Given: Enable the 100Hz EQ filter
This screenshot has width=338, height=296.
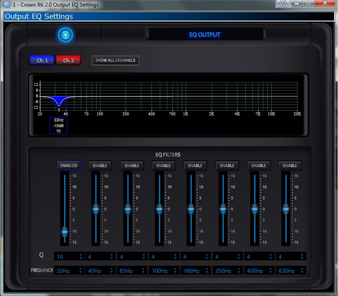Looking at the screenshot, I should (163, 165).
